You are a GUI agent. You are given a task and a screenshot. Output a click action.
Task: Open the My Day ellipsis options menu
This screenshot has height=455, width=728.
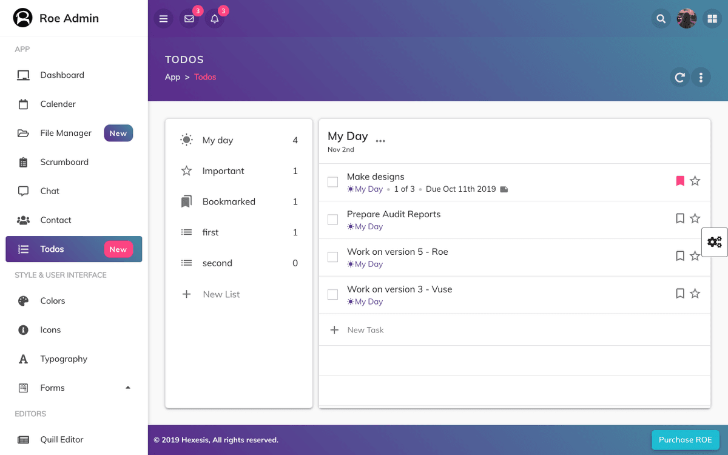tap(380, 141)
